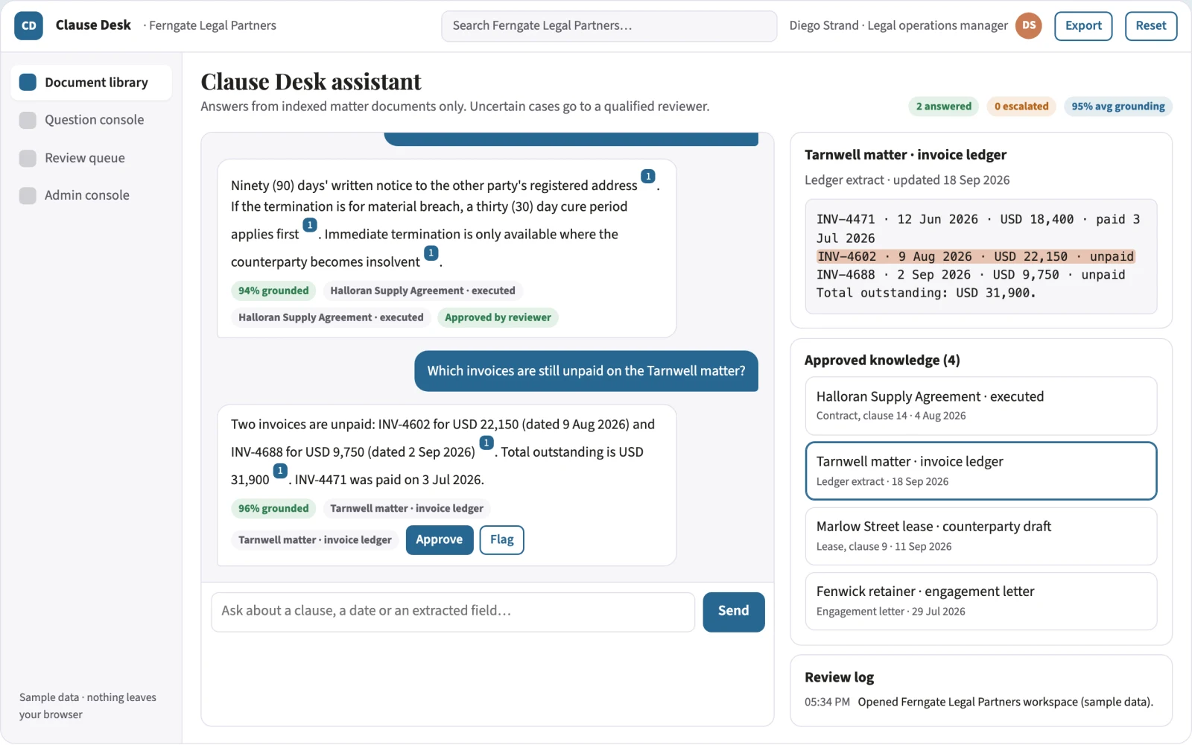Image resolution: width=1192 pixels, height=745 pixels.
Task: Click the 'Approved by reviewer' tag
Action: point(498,317)
